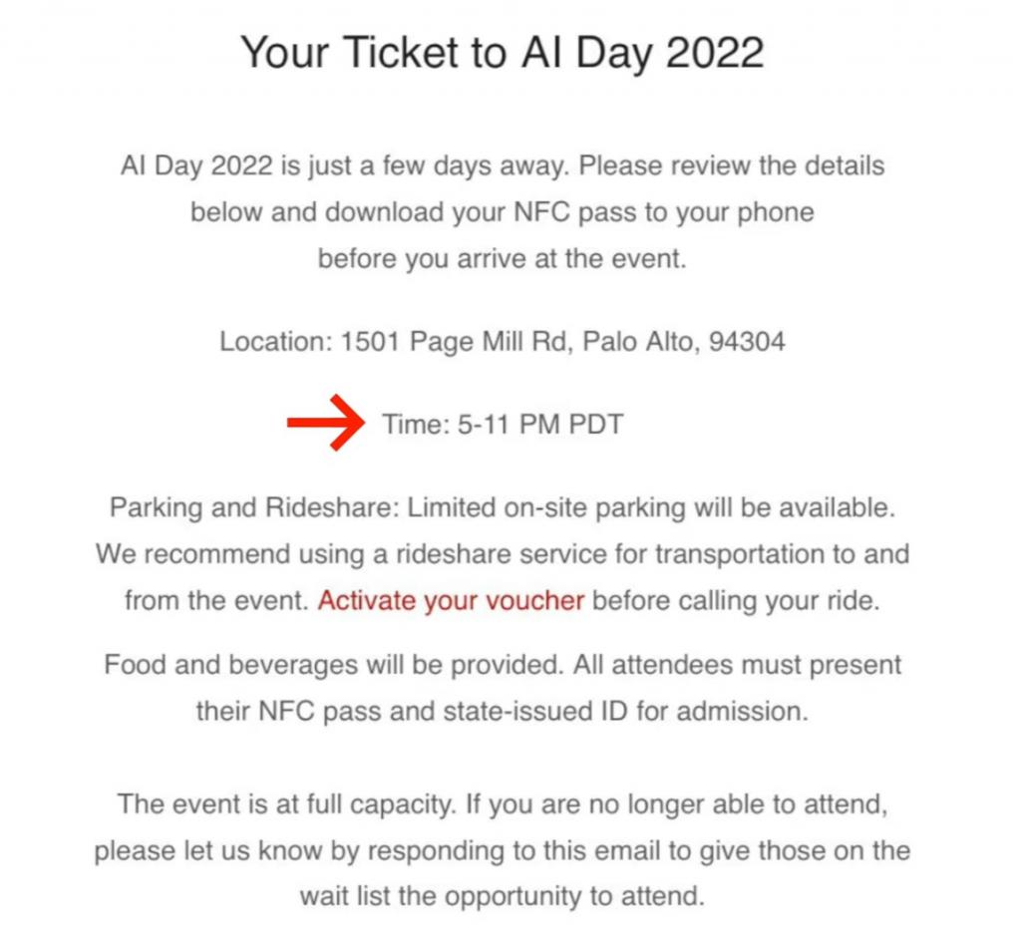Open the Activate your voucher link
1021x950 pixels.
point(451,600)
